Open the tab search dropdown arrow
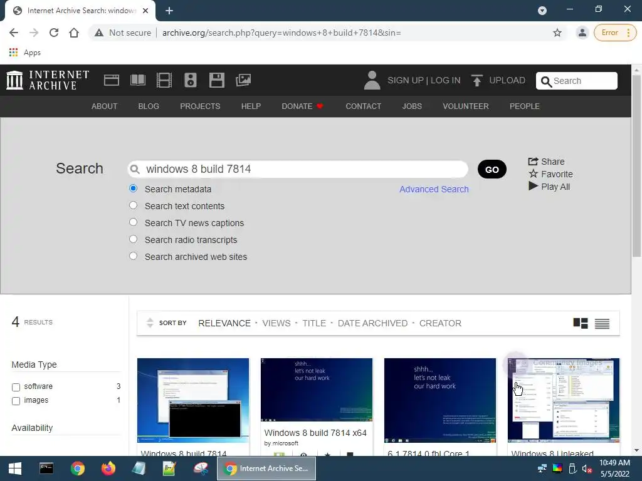 (x=542, y=11)
